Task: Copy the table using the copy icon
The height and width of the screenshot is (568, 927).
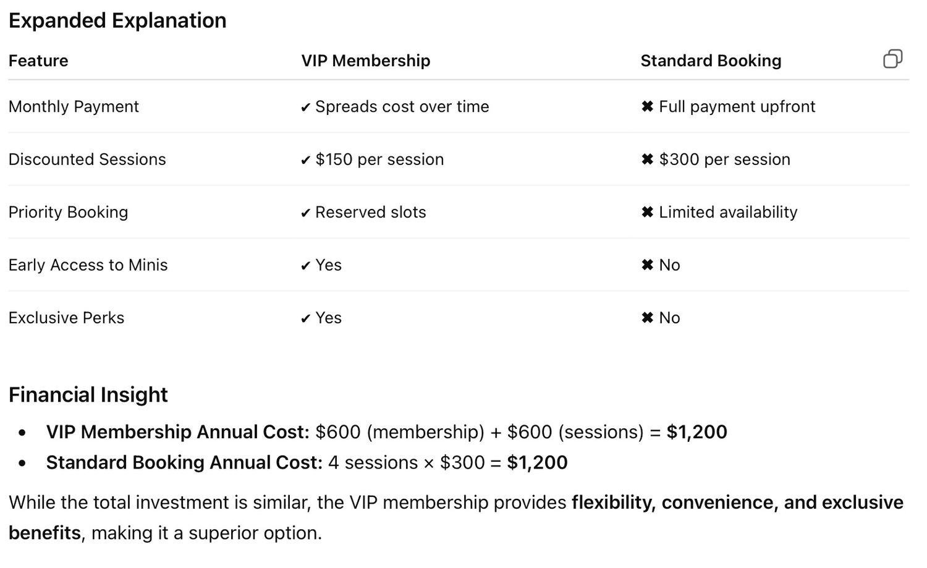Action: pyautogui.click(x=892, y=59)
